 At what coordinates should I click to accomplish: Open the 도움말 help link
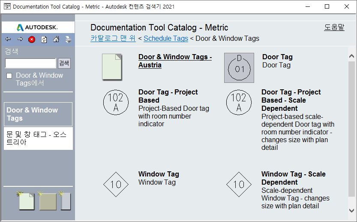[334, 27]
